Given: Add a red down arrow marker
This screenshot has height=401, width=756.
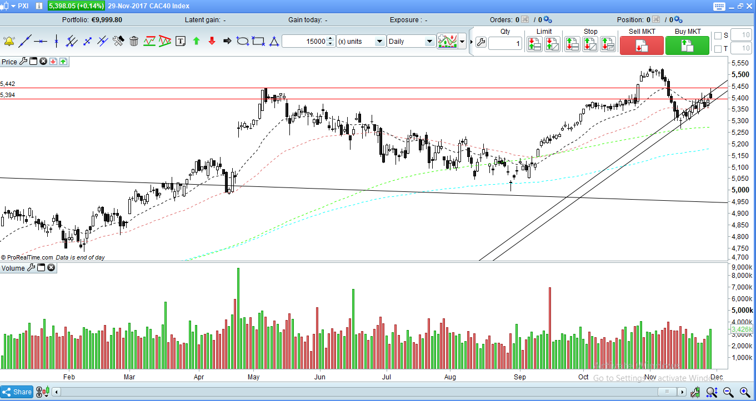Looking at the screenshot, I should coord(212,41).
